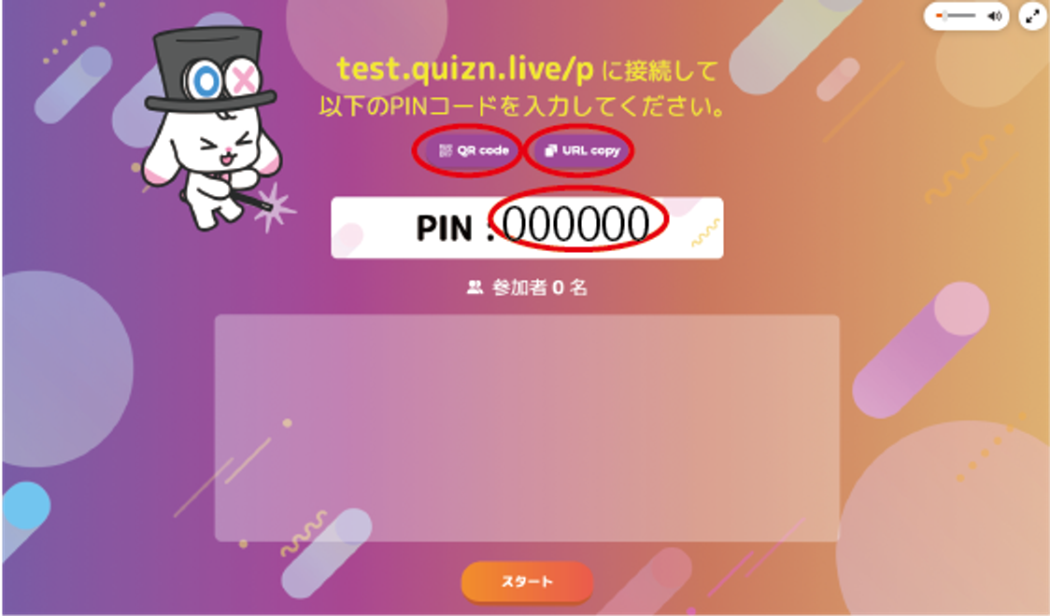Click the empty participant list panel
1050x616 pixels.
(527, 428)
